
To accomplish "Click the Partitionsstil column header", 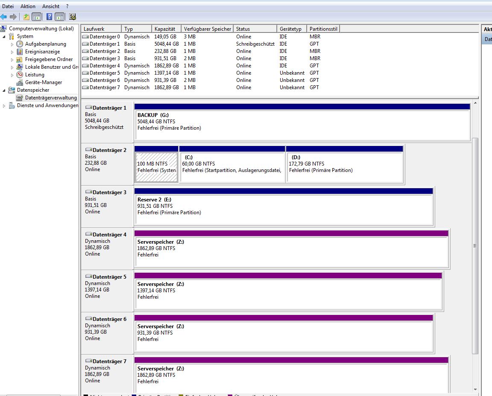I will click(x=323, y=29).
